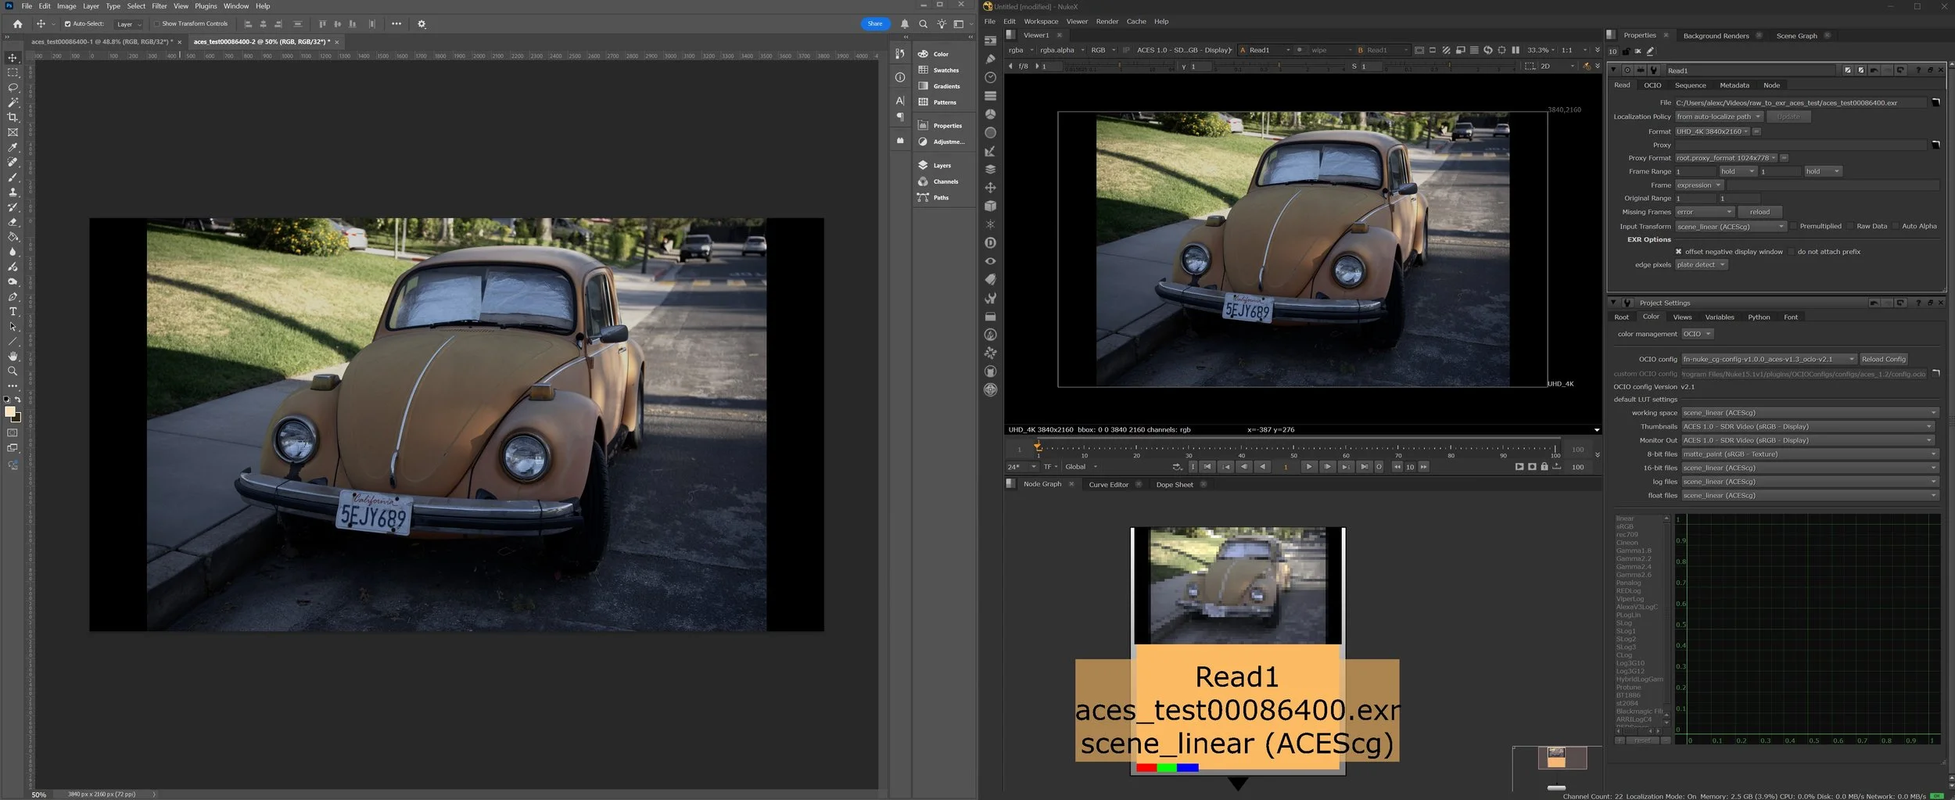This screenshot has width=1955, height=800.
Task: Click the Reload Config button
Action: [1883, 359]
